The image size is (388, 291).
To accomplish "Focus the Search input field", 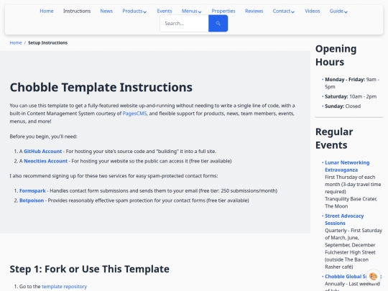I will [185, 23].
